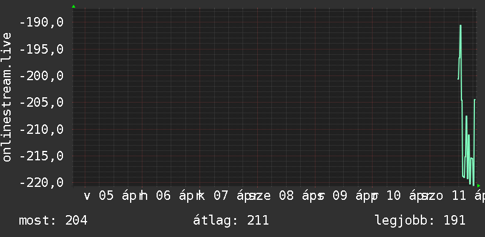Click the -200,0 axis label

click(42, 76)
